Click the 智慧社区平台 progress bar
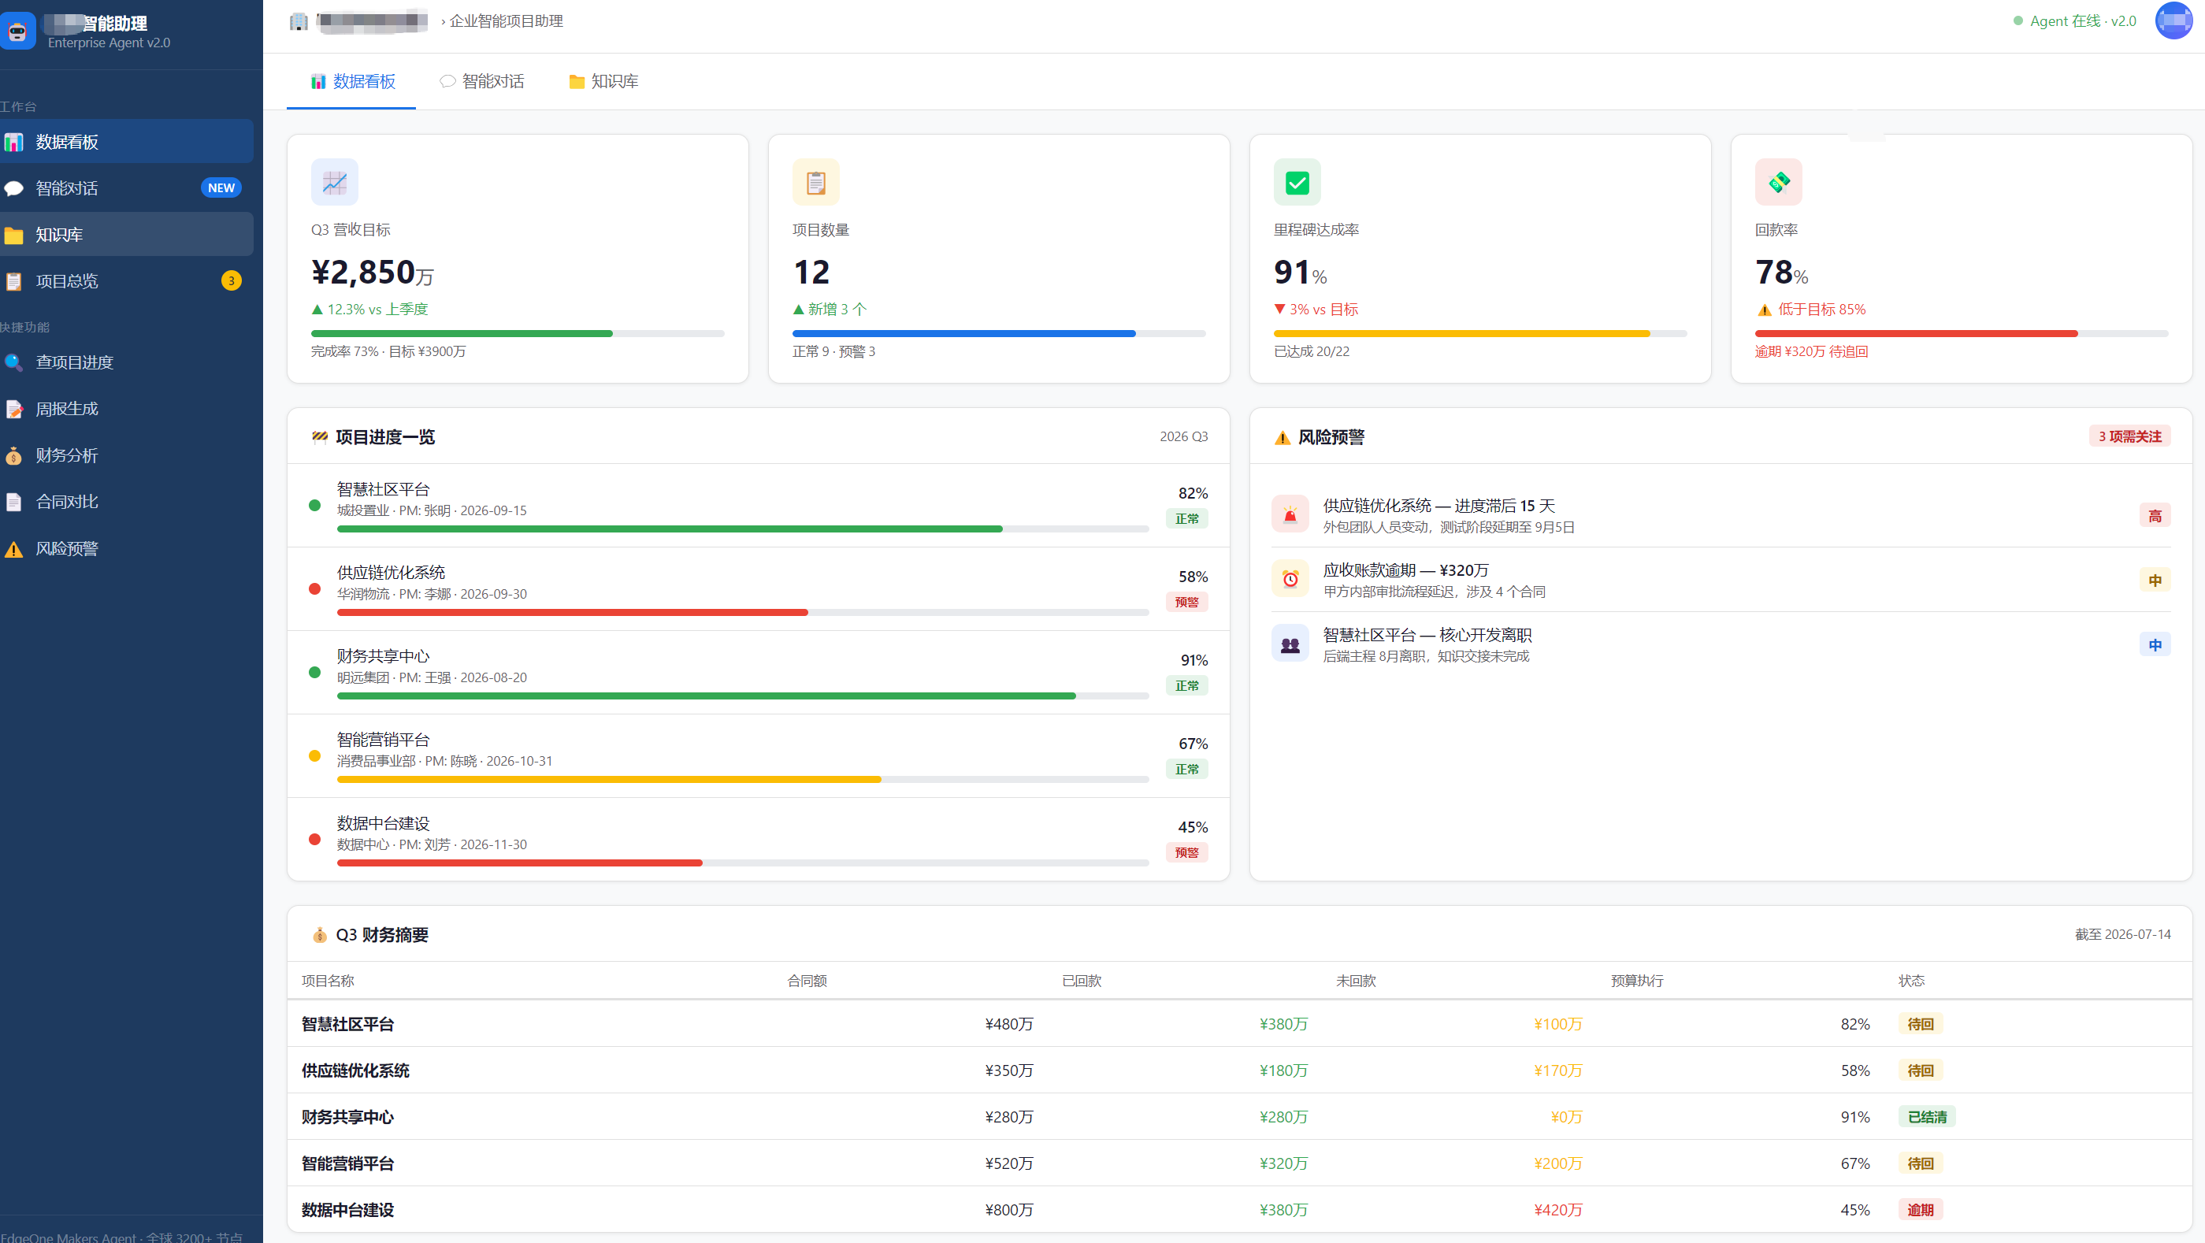Image resolution: width=2205 pixels, height=1243 pixels. tap(743, 529)
